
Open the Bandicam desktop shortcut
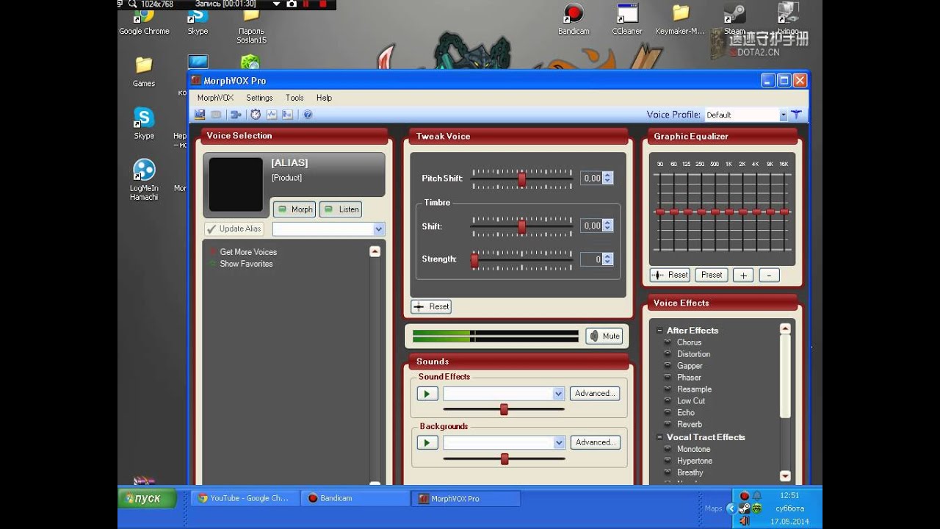tap(574, 21)
